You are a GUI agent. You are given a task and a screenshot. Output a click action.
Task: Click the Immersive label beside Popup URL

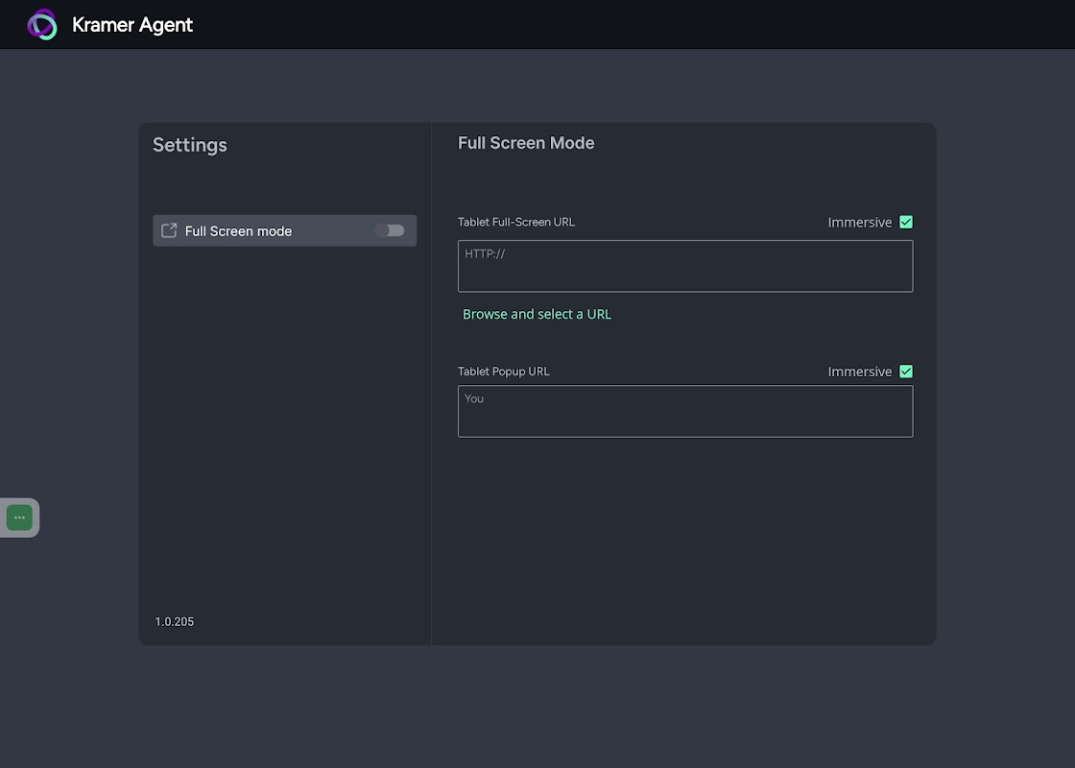[860, 372]
